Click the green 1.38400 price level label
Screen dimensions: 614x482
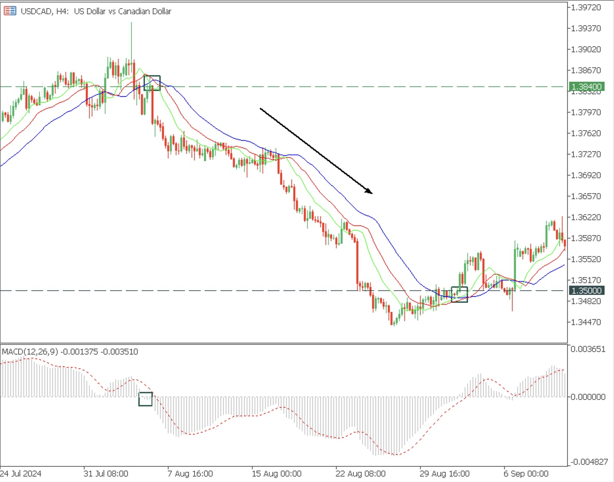point(586,87)
